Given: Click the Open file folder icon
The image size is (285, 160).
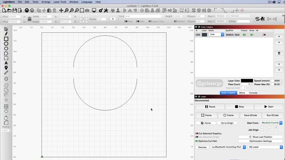Looking at the screenshot, I should pos(9,10).
